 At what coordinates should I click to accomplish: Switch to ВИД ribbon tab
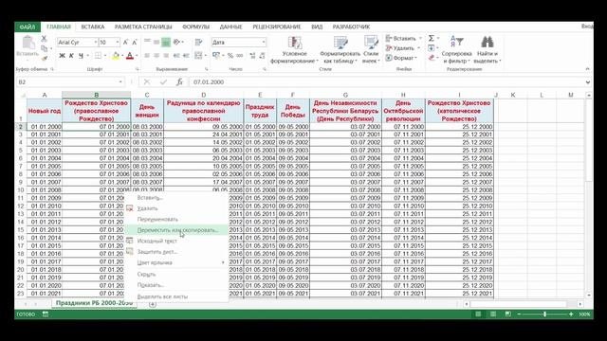pyautogui.click(x=317, y=27)
